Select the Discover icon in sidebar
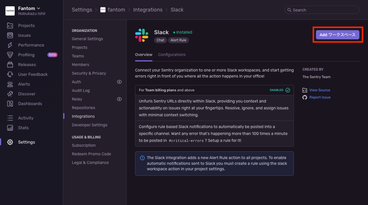The width and height of the screenshot is (368, 205). (x=10, y=94)
